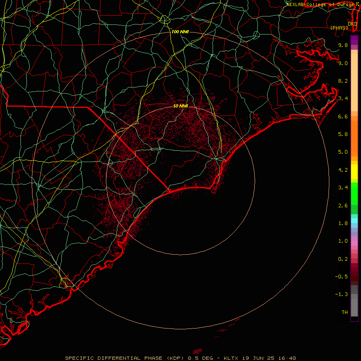Select the 2.6 value on the color scale
Image resolution: width=361 pixels, height=361 pixels.
click(x=343, y=206)
